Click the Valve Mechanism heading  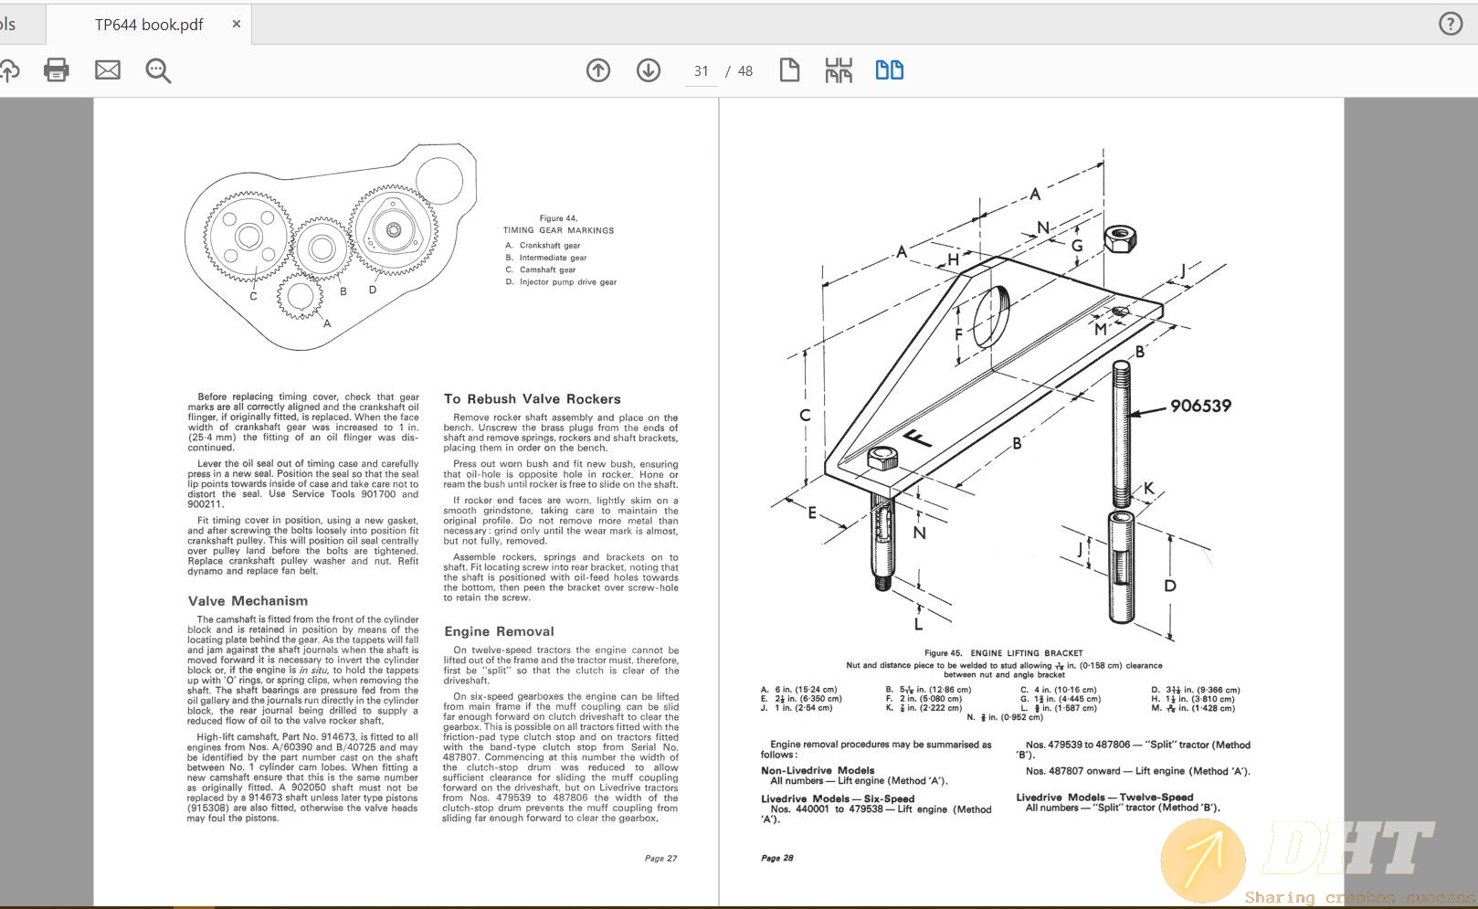pos(248,601)
